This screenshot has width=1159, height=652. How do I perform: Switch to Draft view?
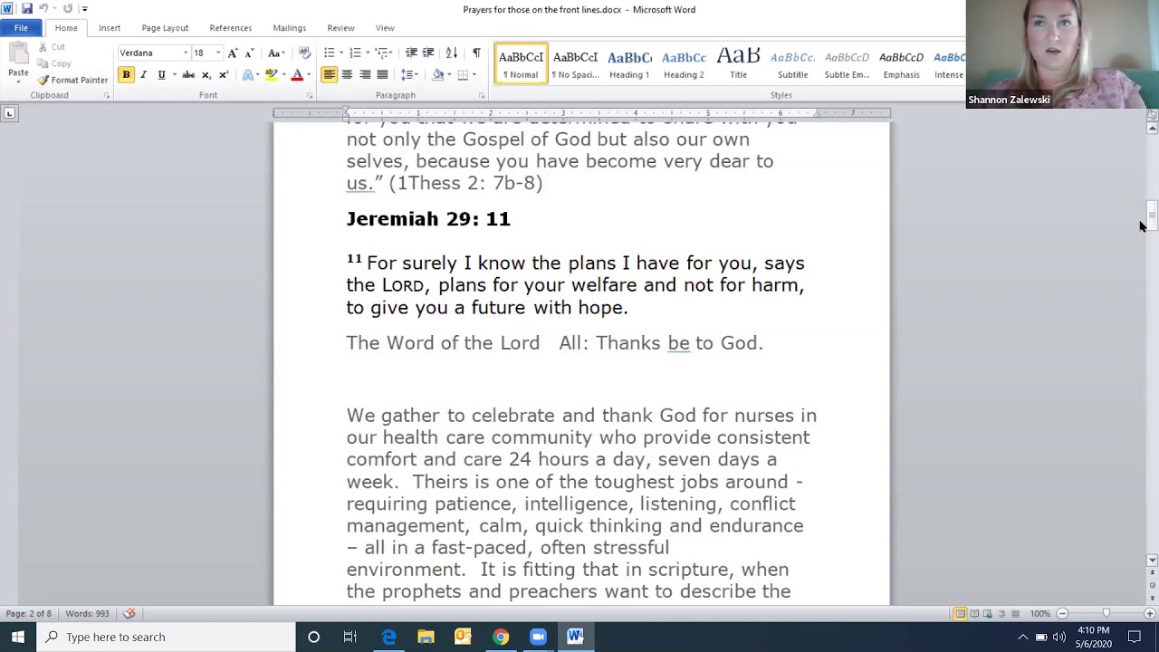[x=1015, y=614]
